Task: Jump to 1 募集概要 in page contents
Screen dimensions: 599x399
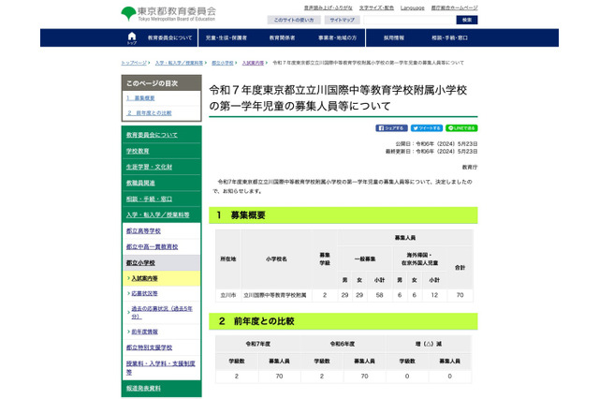Action: click(x=140, y=98)
